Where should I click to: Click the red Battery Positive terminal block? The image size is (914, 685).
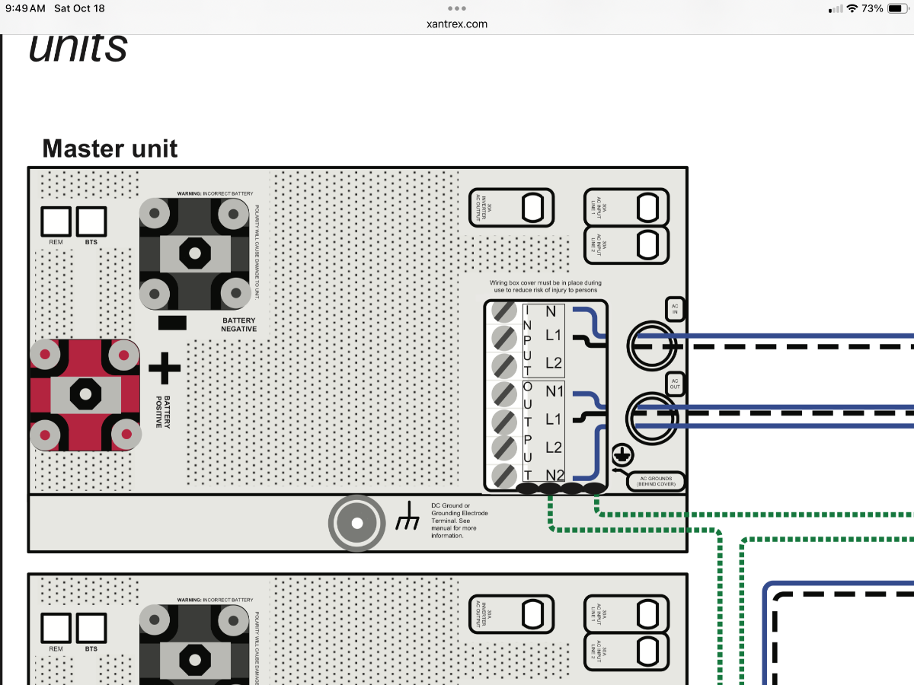(85, 394)
